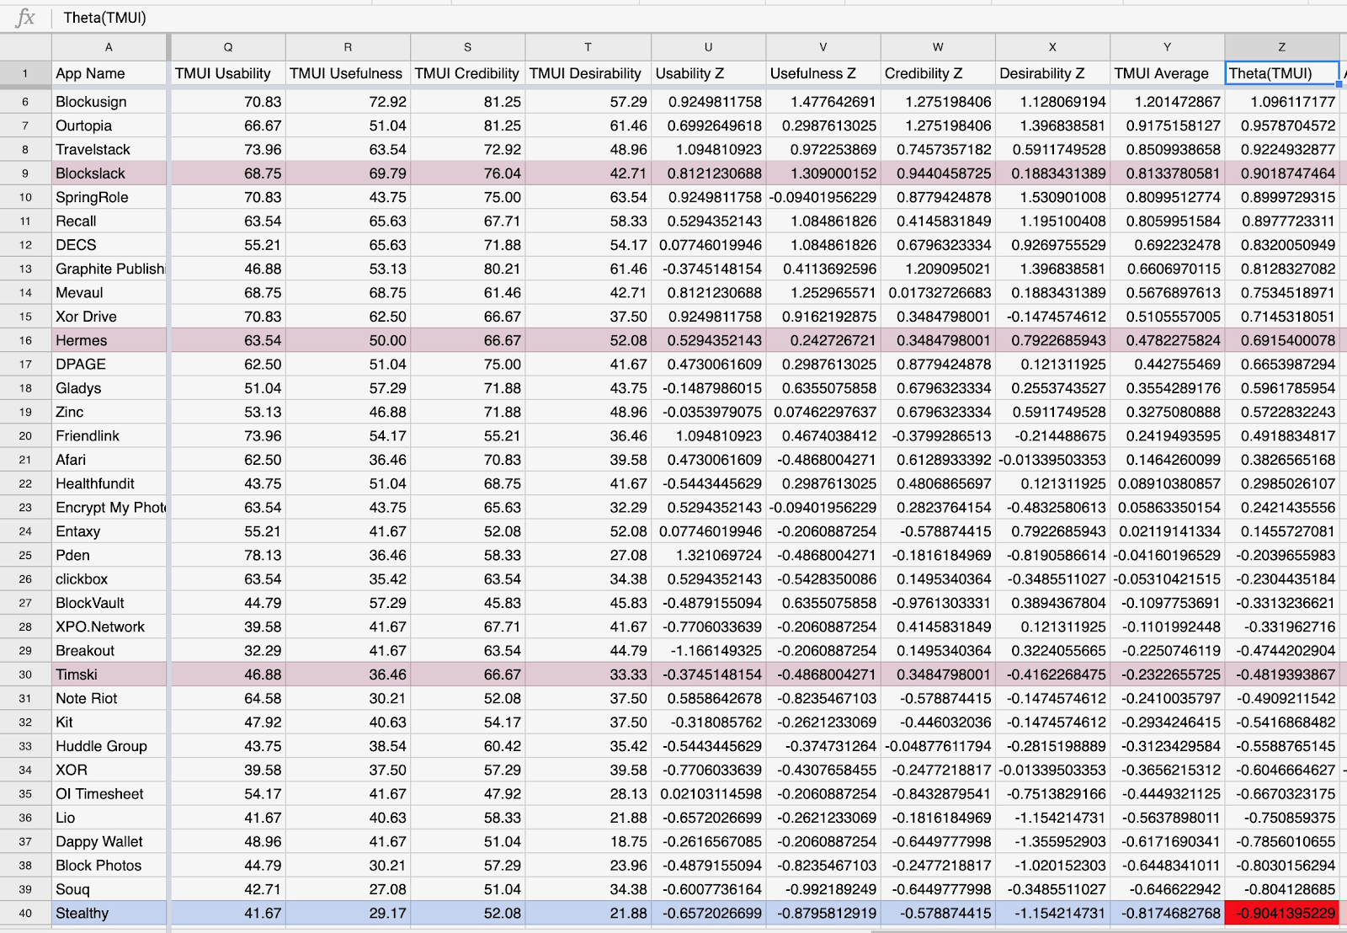
Task: Select column W header
Action: point(938,47)
